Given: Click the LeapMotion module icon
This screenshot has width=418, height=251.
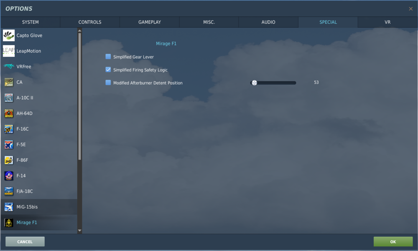Looking at the screenshot, I should click(x=8, y=51).
